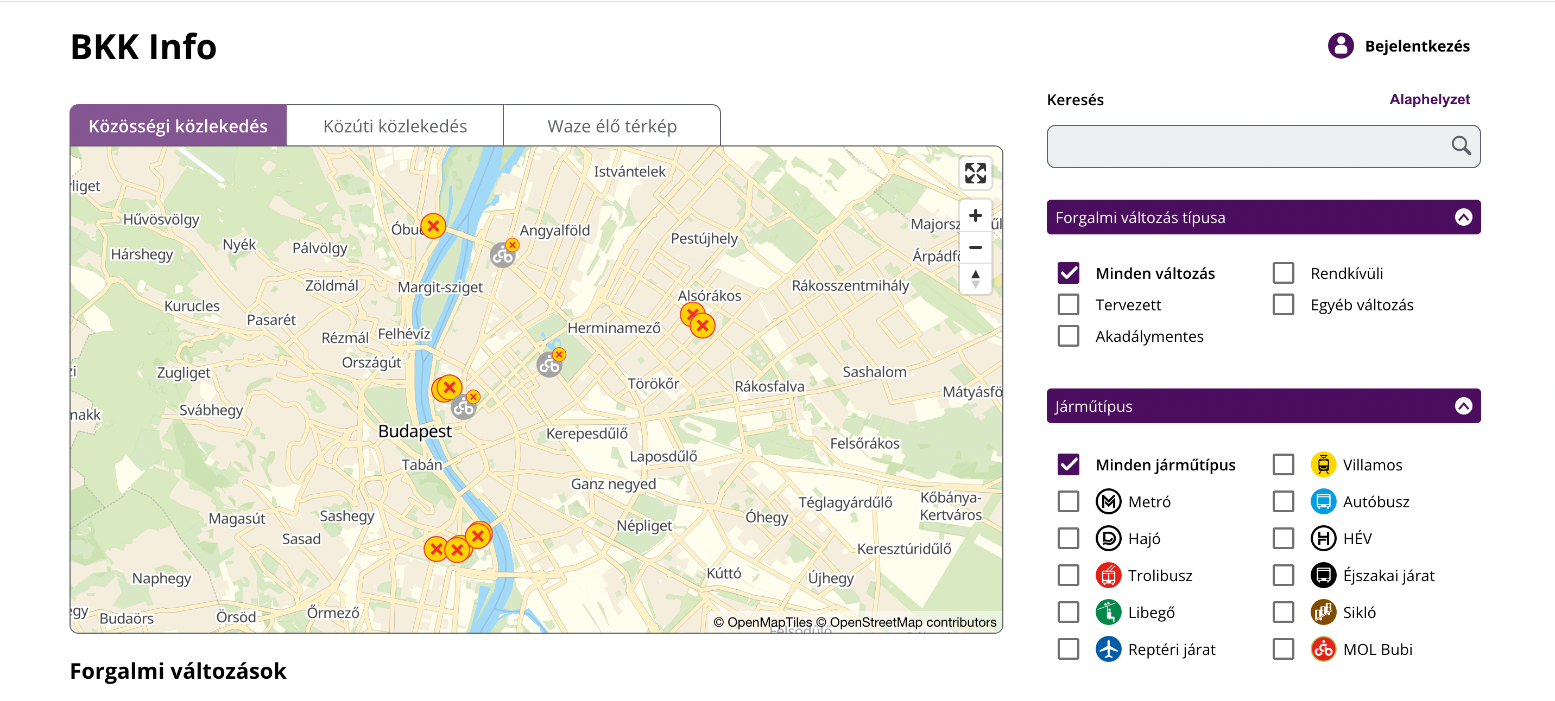Click the Libegő green icon
The width and height of the screenshot is (1555, 701).
click(x=1108, y=613)
